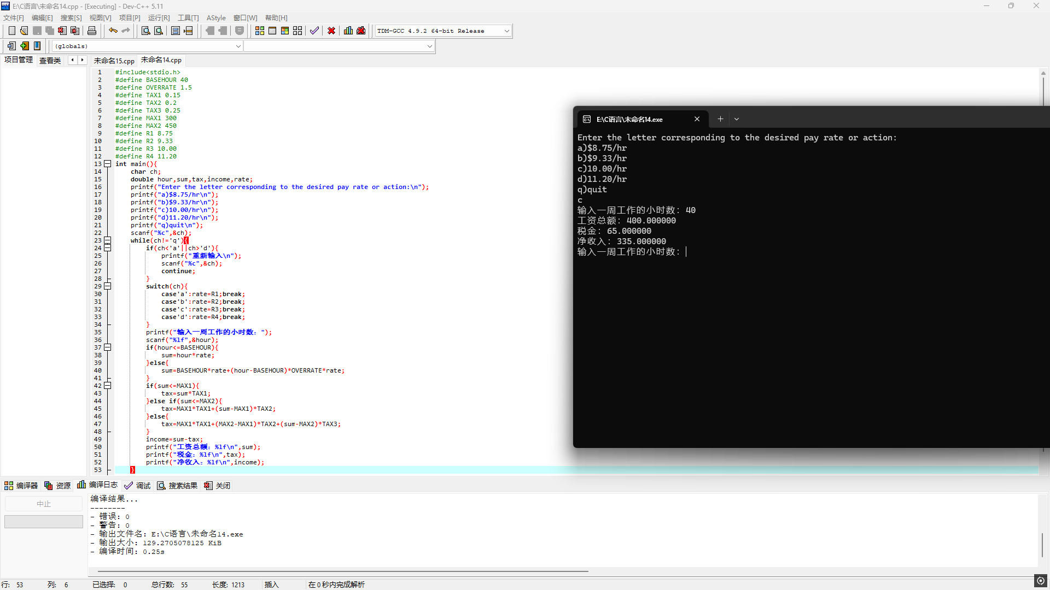Collapse the while loop fold at line 23
This screenshot has height=590, width=1050.
click(108, 240)
